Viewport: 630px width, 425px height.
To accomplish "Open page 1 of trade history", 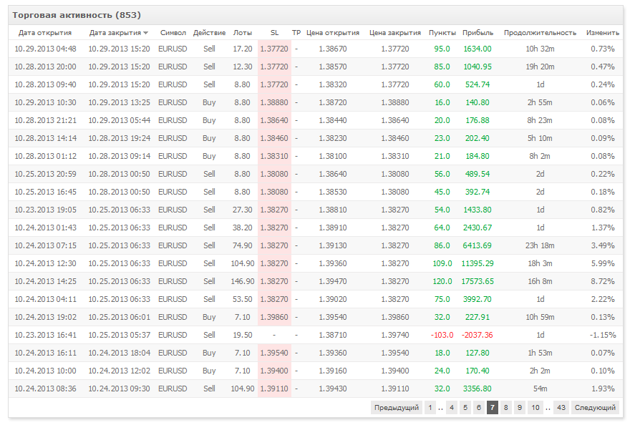I will coord(430,408).
